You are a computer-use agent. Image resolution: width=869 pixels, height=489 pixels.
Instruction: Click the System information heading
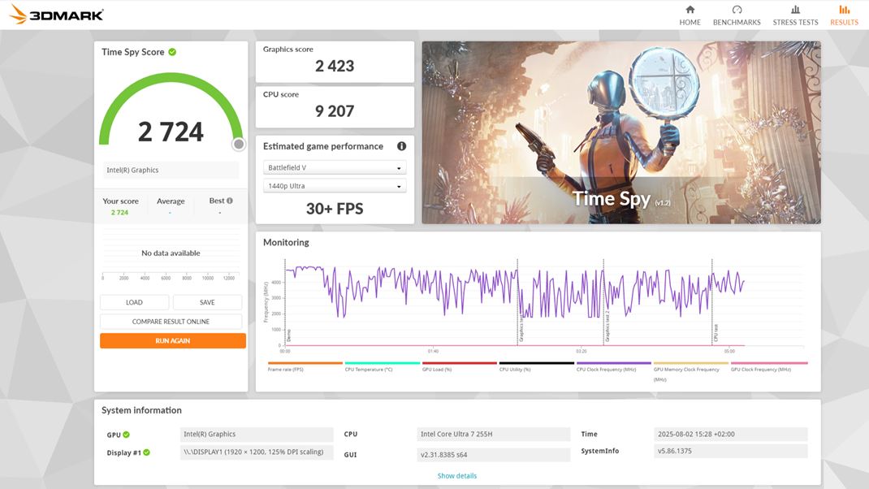(x=141, y=410)
